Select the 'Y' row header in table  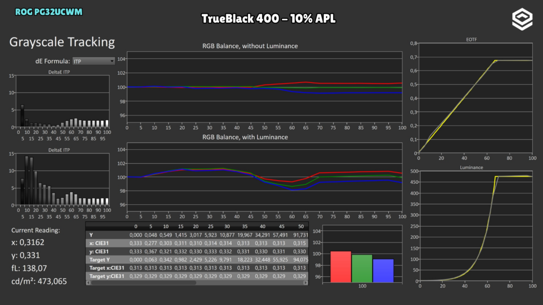click(91, 235)
